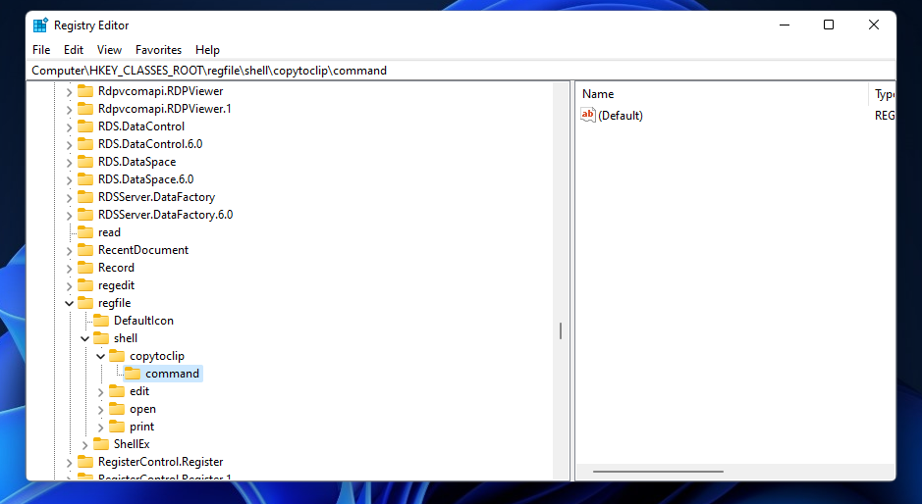Select the DefaultIcon key label
This screenshot has width=922, height=504.
(x=143, y=321)
